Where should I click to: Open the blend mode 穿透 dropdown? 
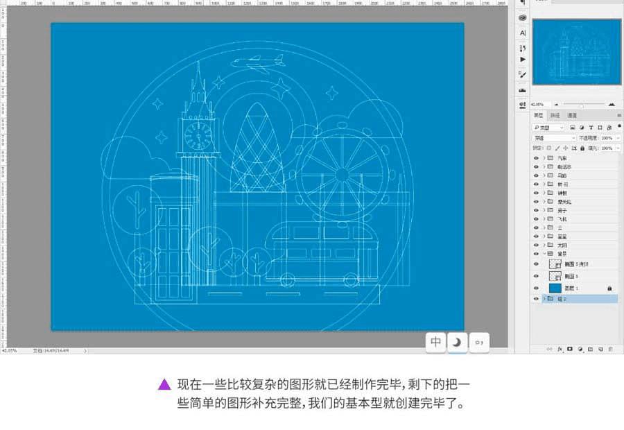pos(555,138)
